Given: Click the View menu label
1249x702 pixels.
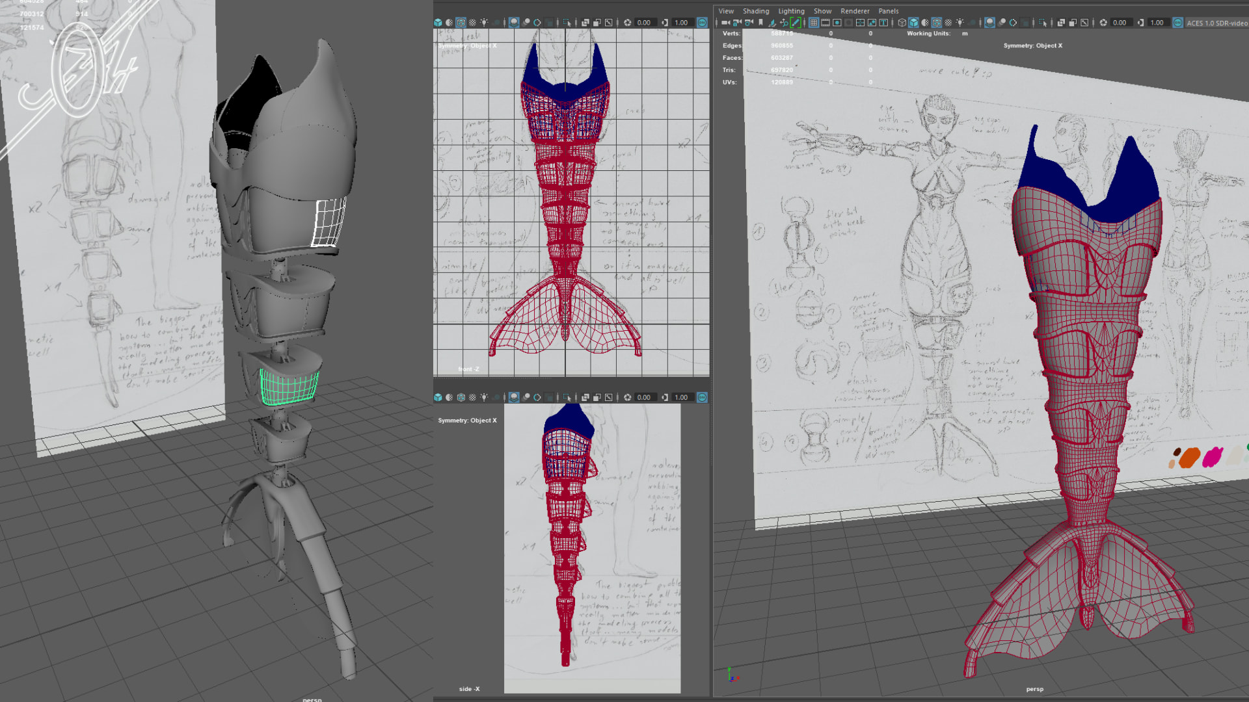Looking at the screenshot, I should coord(725,11).
